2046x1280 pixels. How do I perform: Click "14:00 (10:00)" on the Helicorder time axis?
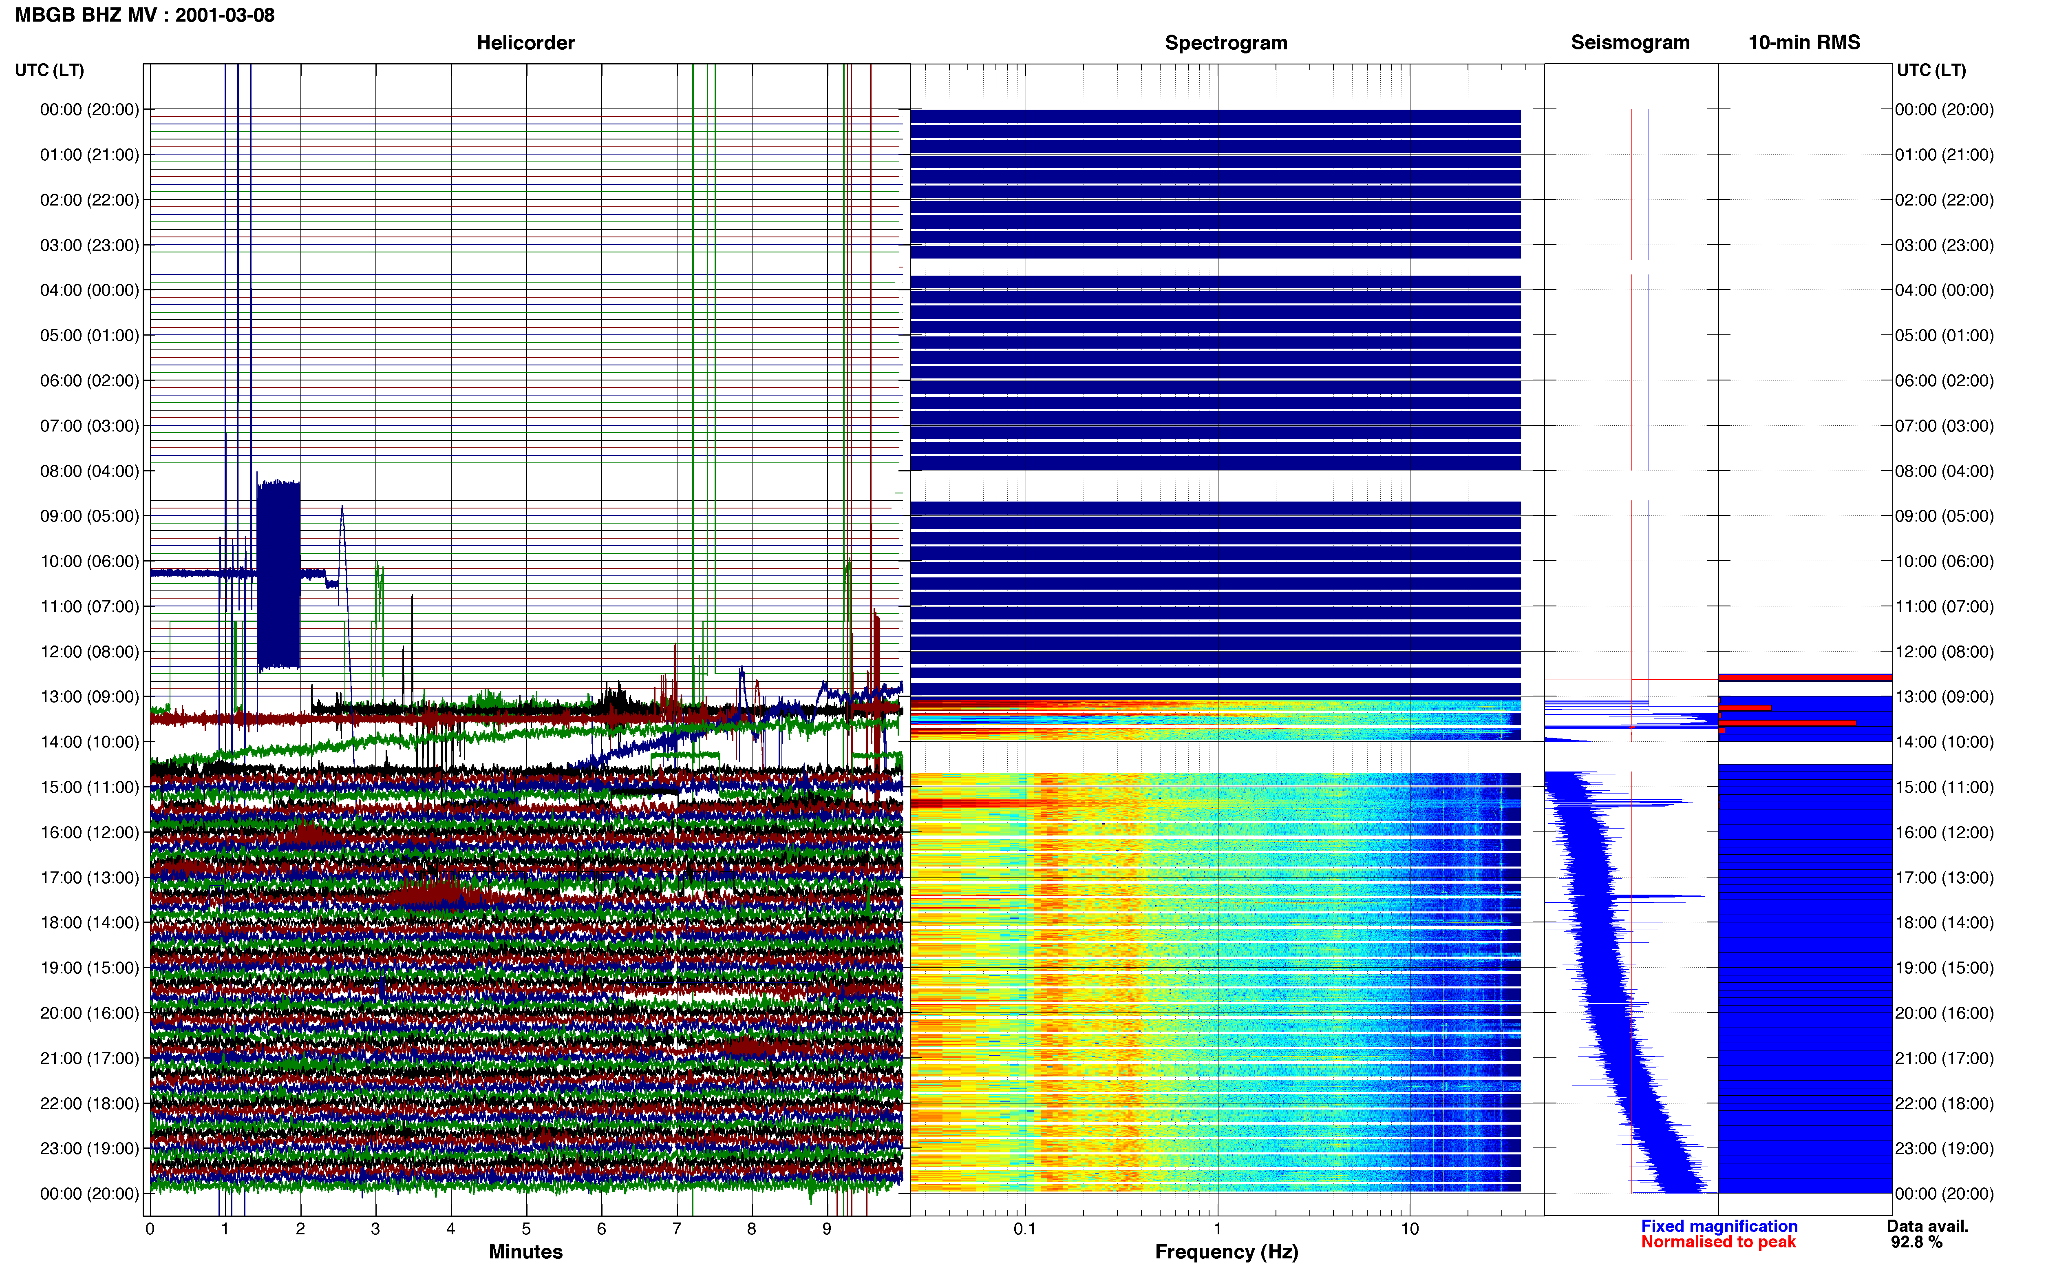pos(89,742)
